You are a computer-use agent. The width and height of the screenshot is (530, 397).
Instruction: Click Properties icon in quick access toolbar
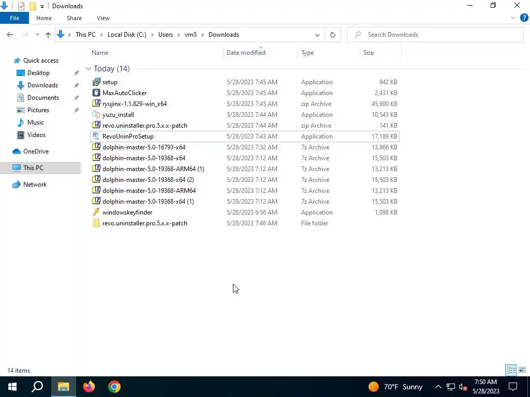21,6
